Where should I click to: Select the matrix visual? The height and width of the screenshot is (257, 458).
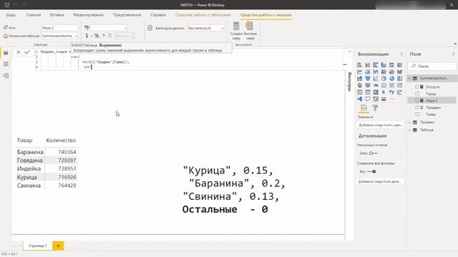click(x=376, y=92)
